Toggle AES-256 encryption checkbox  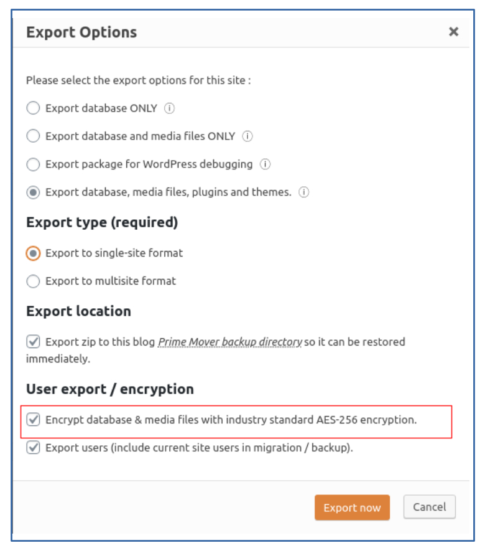pyautogui.click(x=33, y=419)
